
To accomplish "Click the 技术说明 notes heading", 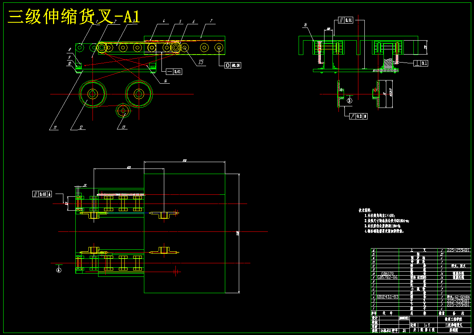I will [365, 210].
